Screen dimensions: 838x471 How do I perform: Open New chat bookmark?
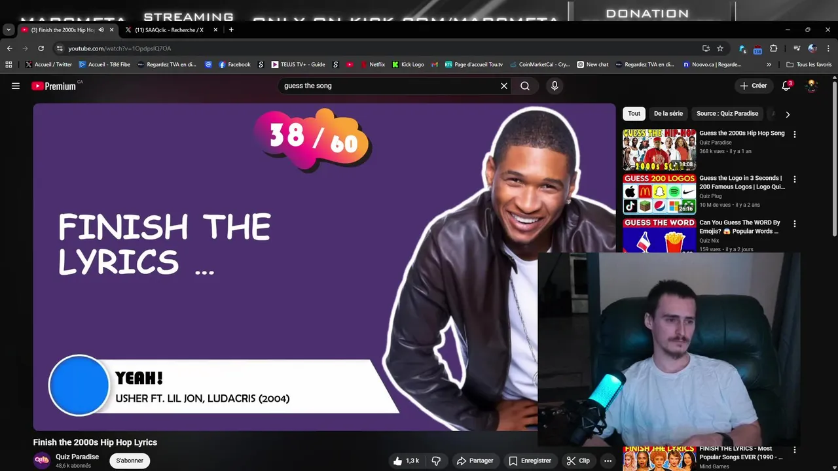[x=592, y=64]
